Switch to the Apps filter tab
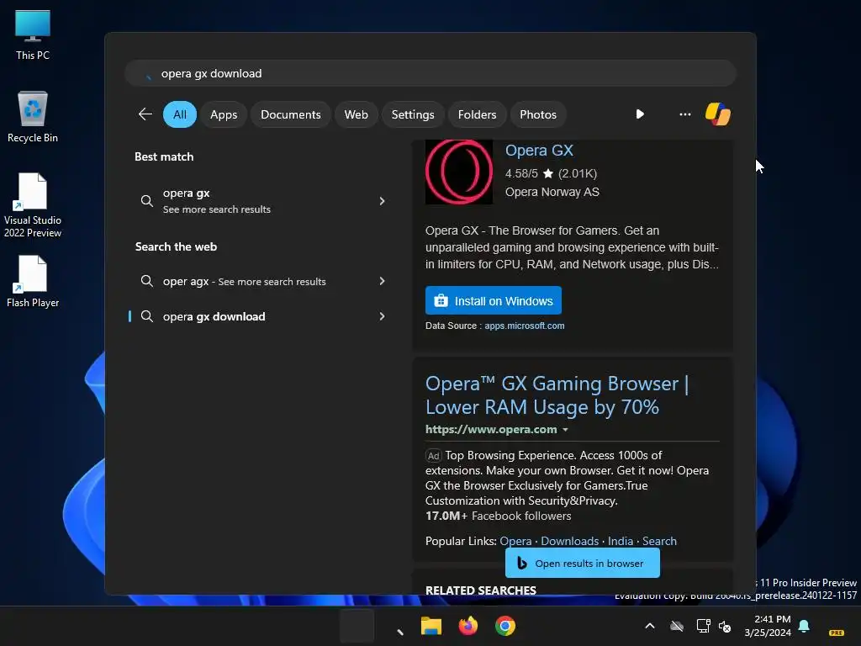861x646 pixels. [x=224, y=114]
